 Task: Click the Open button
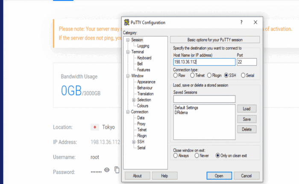click(x=219, y=176)
